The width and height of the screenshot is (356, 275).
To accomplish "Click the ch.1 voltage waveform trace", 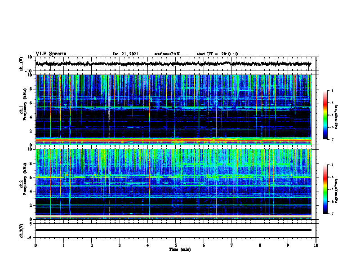I will (x=173, y=64).
